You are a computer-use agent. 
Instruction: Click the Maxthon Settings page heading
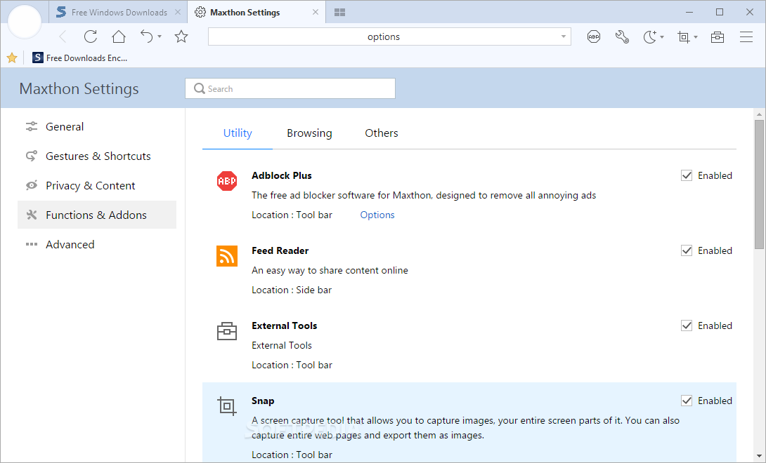79,89
